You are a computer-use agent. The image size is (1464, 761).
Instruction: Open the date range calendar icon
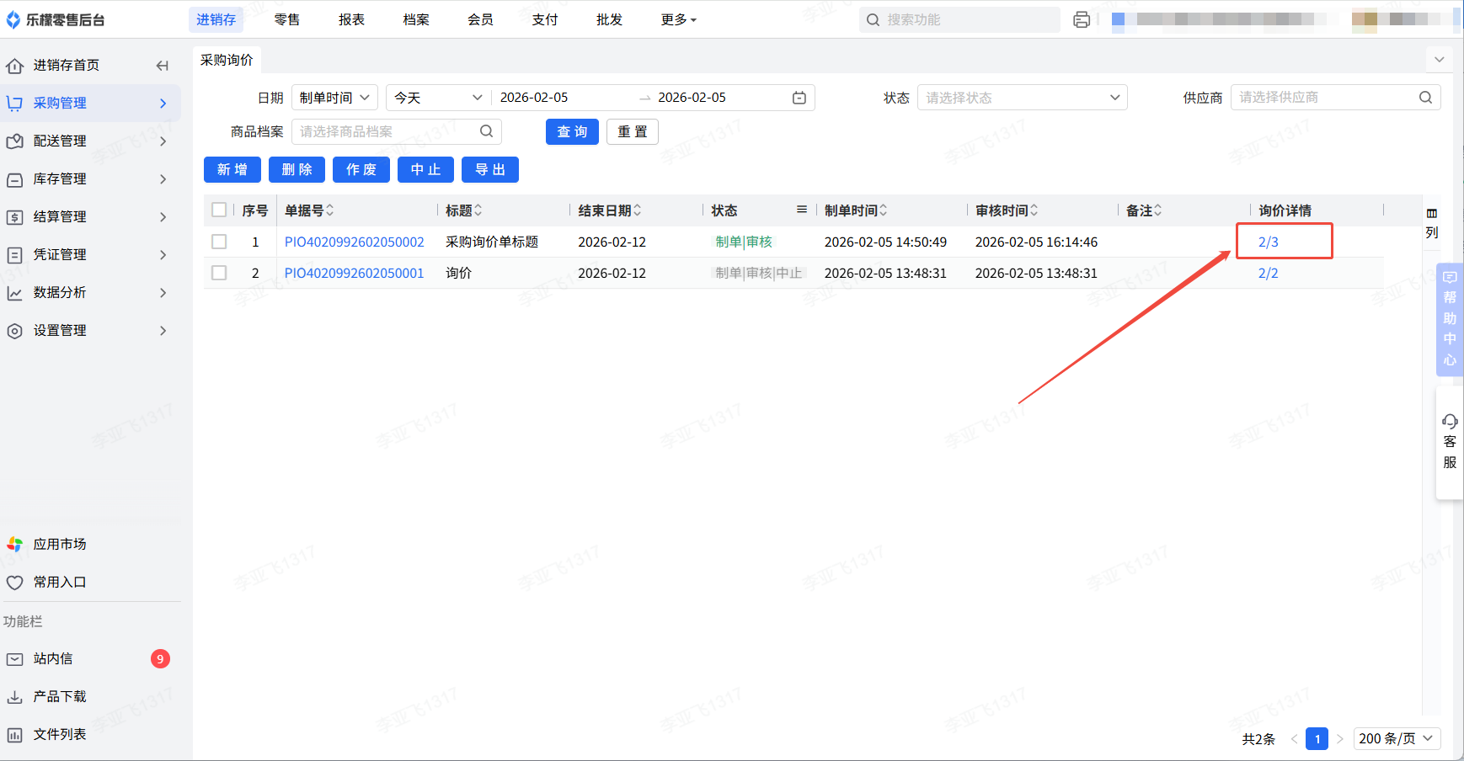(x=799, y=98)
